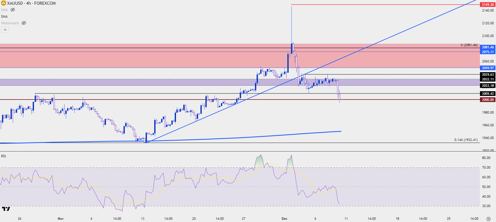Click the TradingView logo icon
This screenshot has width=496, height=222.
coord(6,209)
